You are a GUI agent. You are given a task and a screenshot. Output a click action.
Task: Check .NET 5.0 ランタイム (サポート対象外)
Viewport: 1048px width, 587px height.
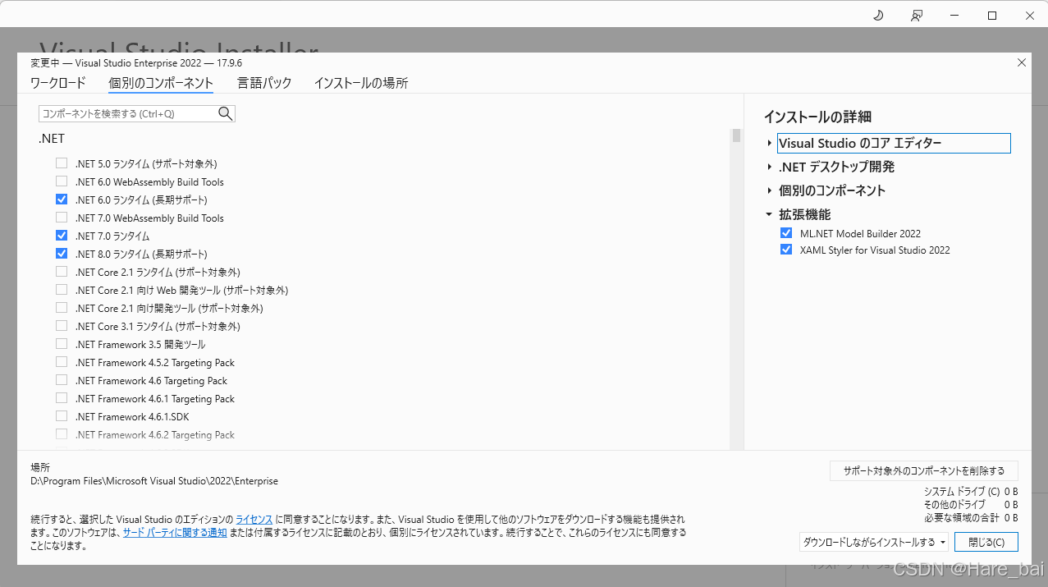(x=62, y=163)
